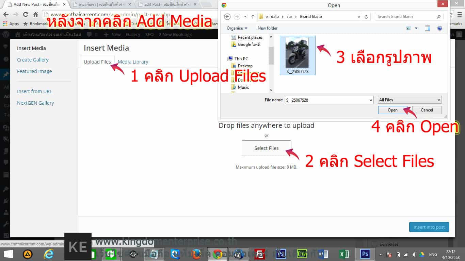The image size is (465, 261).
Task: Reload the page in Chrome
Action: [x=26, y=15]
